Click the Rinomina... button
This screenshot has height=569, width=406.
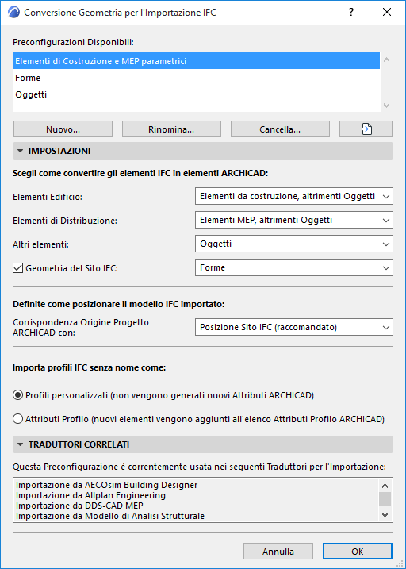[x=171, y=129]
